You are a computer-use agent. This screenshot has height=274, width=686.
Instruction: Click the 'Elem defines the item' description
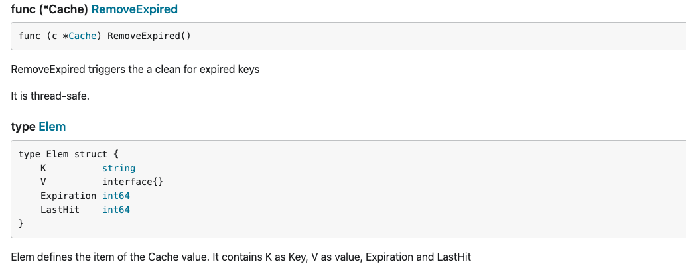(x=241, y=257)
